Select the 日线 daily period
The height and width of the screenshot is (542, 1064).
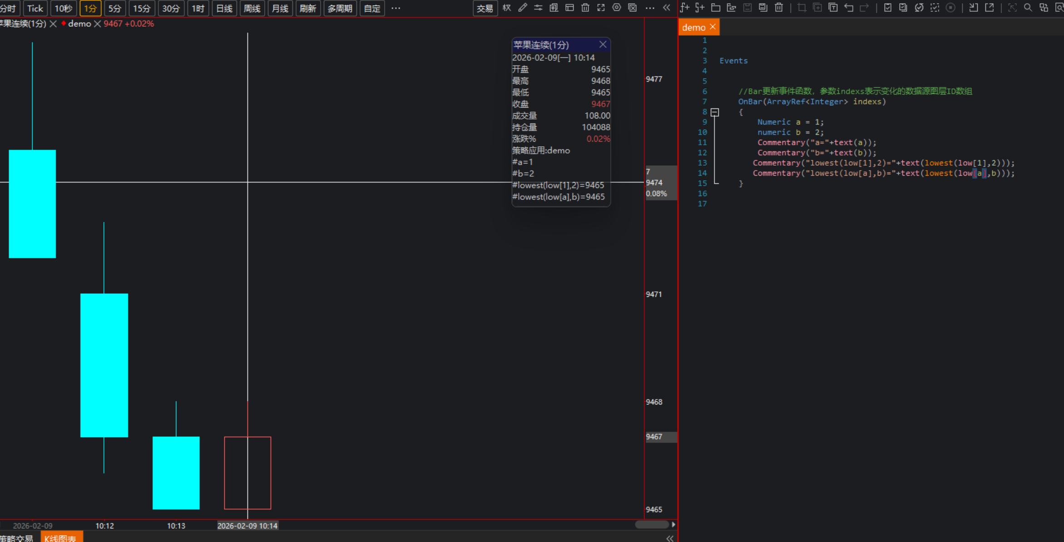pos(224,8)
